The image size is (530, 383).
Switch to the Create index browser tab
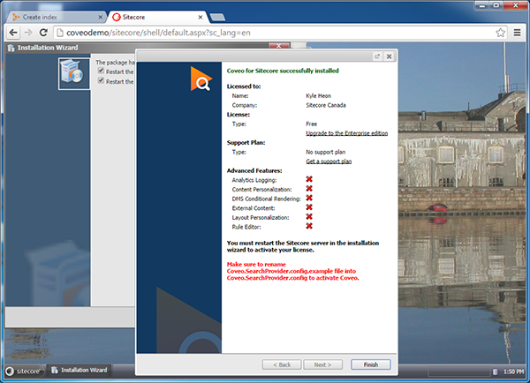(57, 17)
